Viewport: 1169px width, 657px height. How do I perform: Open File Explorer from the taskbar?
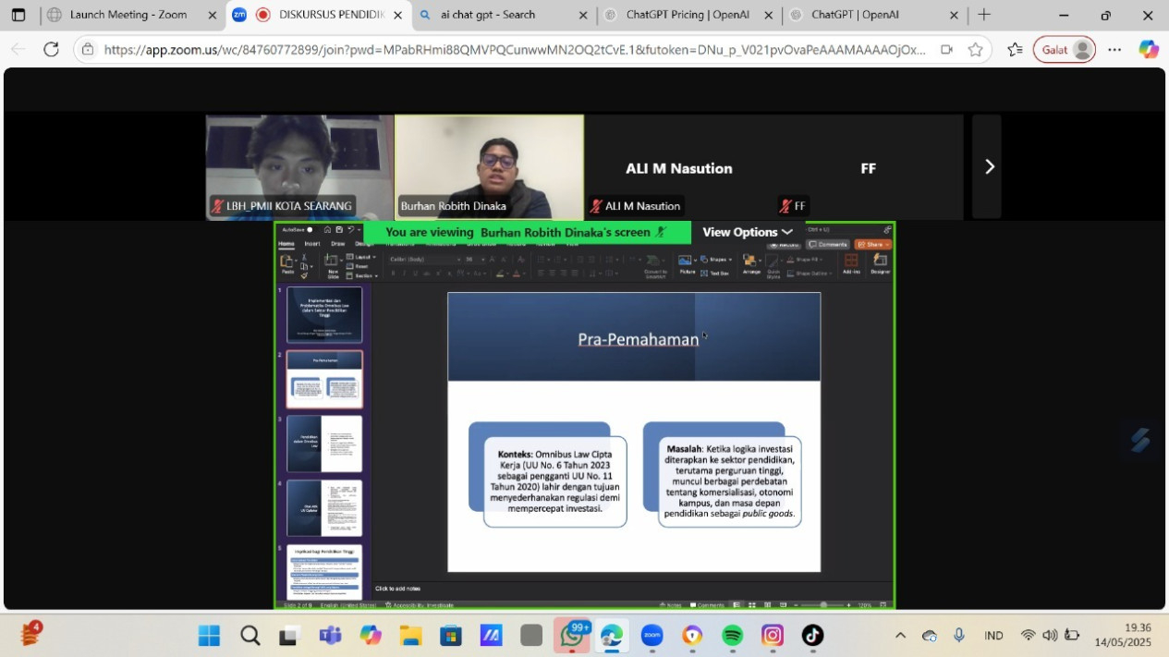click(410, 636)
